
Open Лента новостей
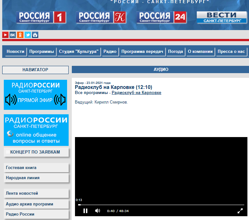(36, 193)
